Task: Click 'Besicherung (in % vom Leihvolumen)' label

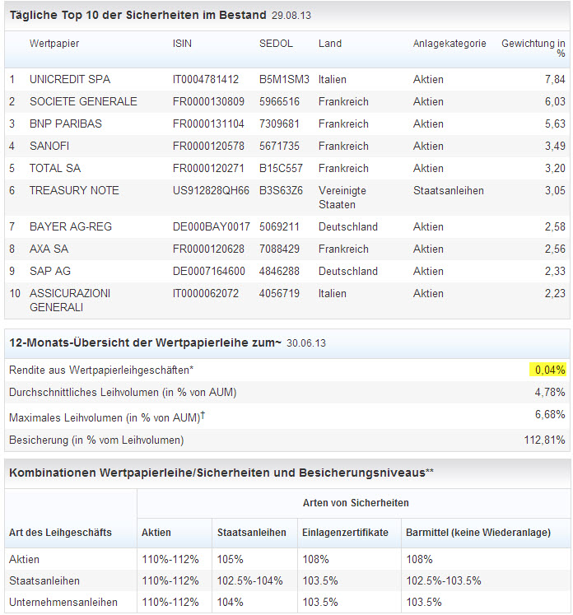Action: [96, 440]
